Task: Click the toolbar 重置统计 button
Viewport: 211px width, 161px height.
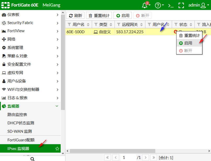Action: [x=99, y=15]
